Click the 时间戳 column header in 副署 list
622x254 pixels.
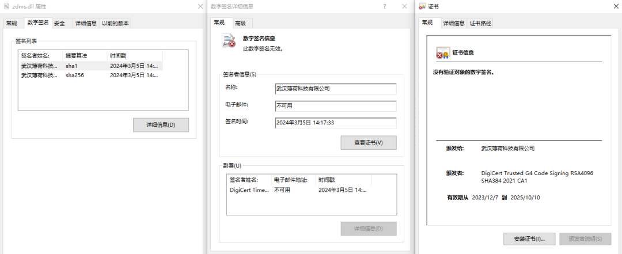tap(343, 180)
